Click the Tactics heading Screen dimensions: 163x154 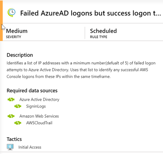pyautogui.click(x=14, y=139)
